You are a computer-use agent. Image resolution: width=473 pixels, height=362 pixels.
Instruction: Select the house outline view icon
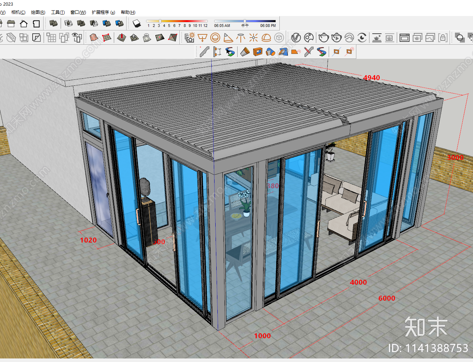click(24, 24)
